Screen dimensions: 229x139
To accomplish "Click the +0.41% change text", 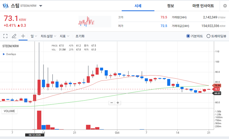I will tap(10, 25).
